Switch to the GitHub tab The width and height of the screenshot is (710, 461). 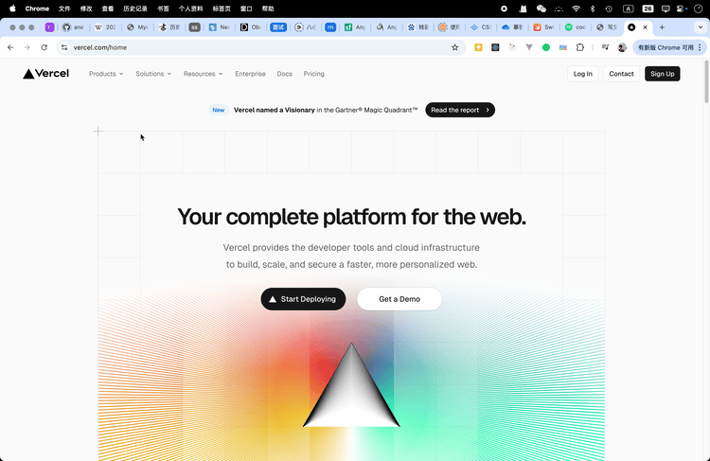73,27
